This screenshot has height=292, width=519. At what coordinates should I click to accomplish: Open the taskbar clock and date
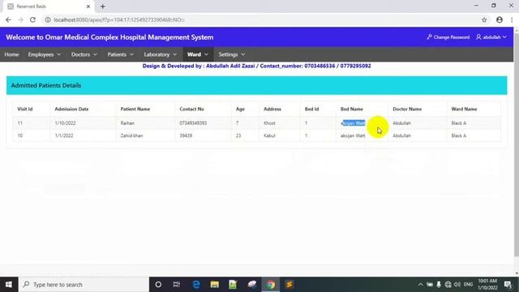pyautogui.click(x=487, y=285)
